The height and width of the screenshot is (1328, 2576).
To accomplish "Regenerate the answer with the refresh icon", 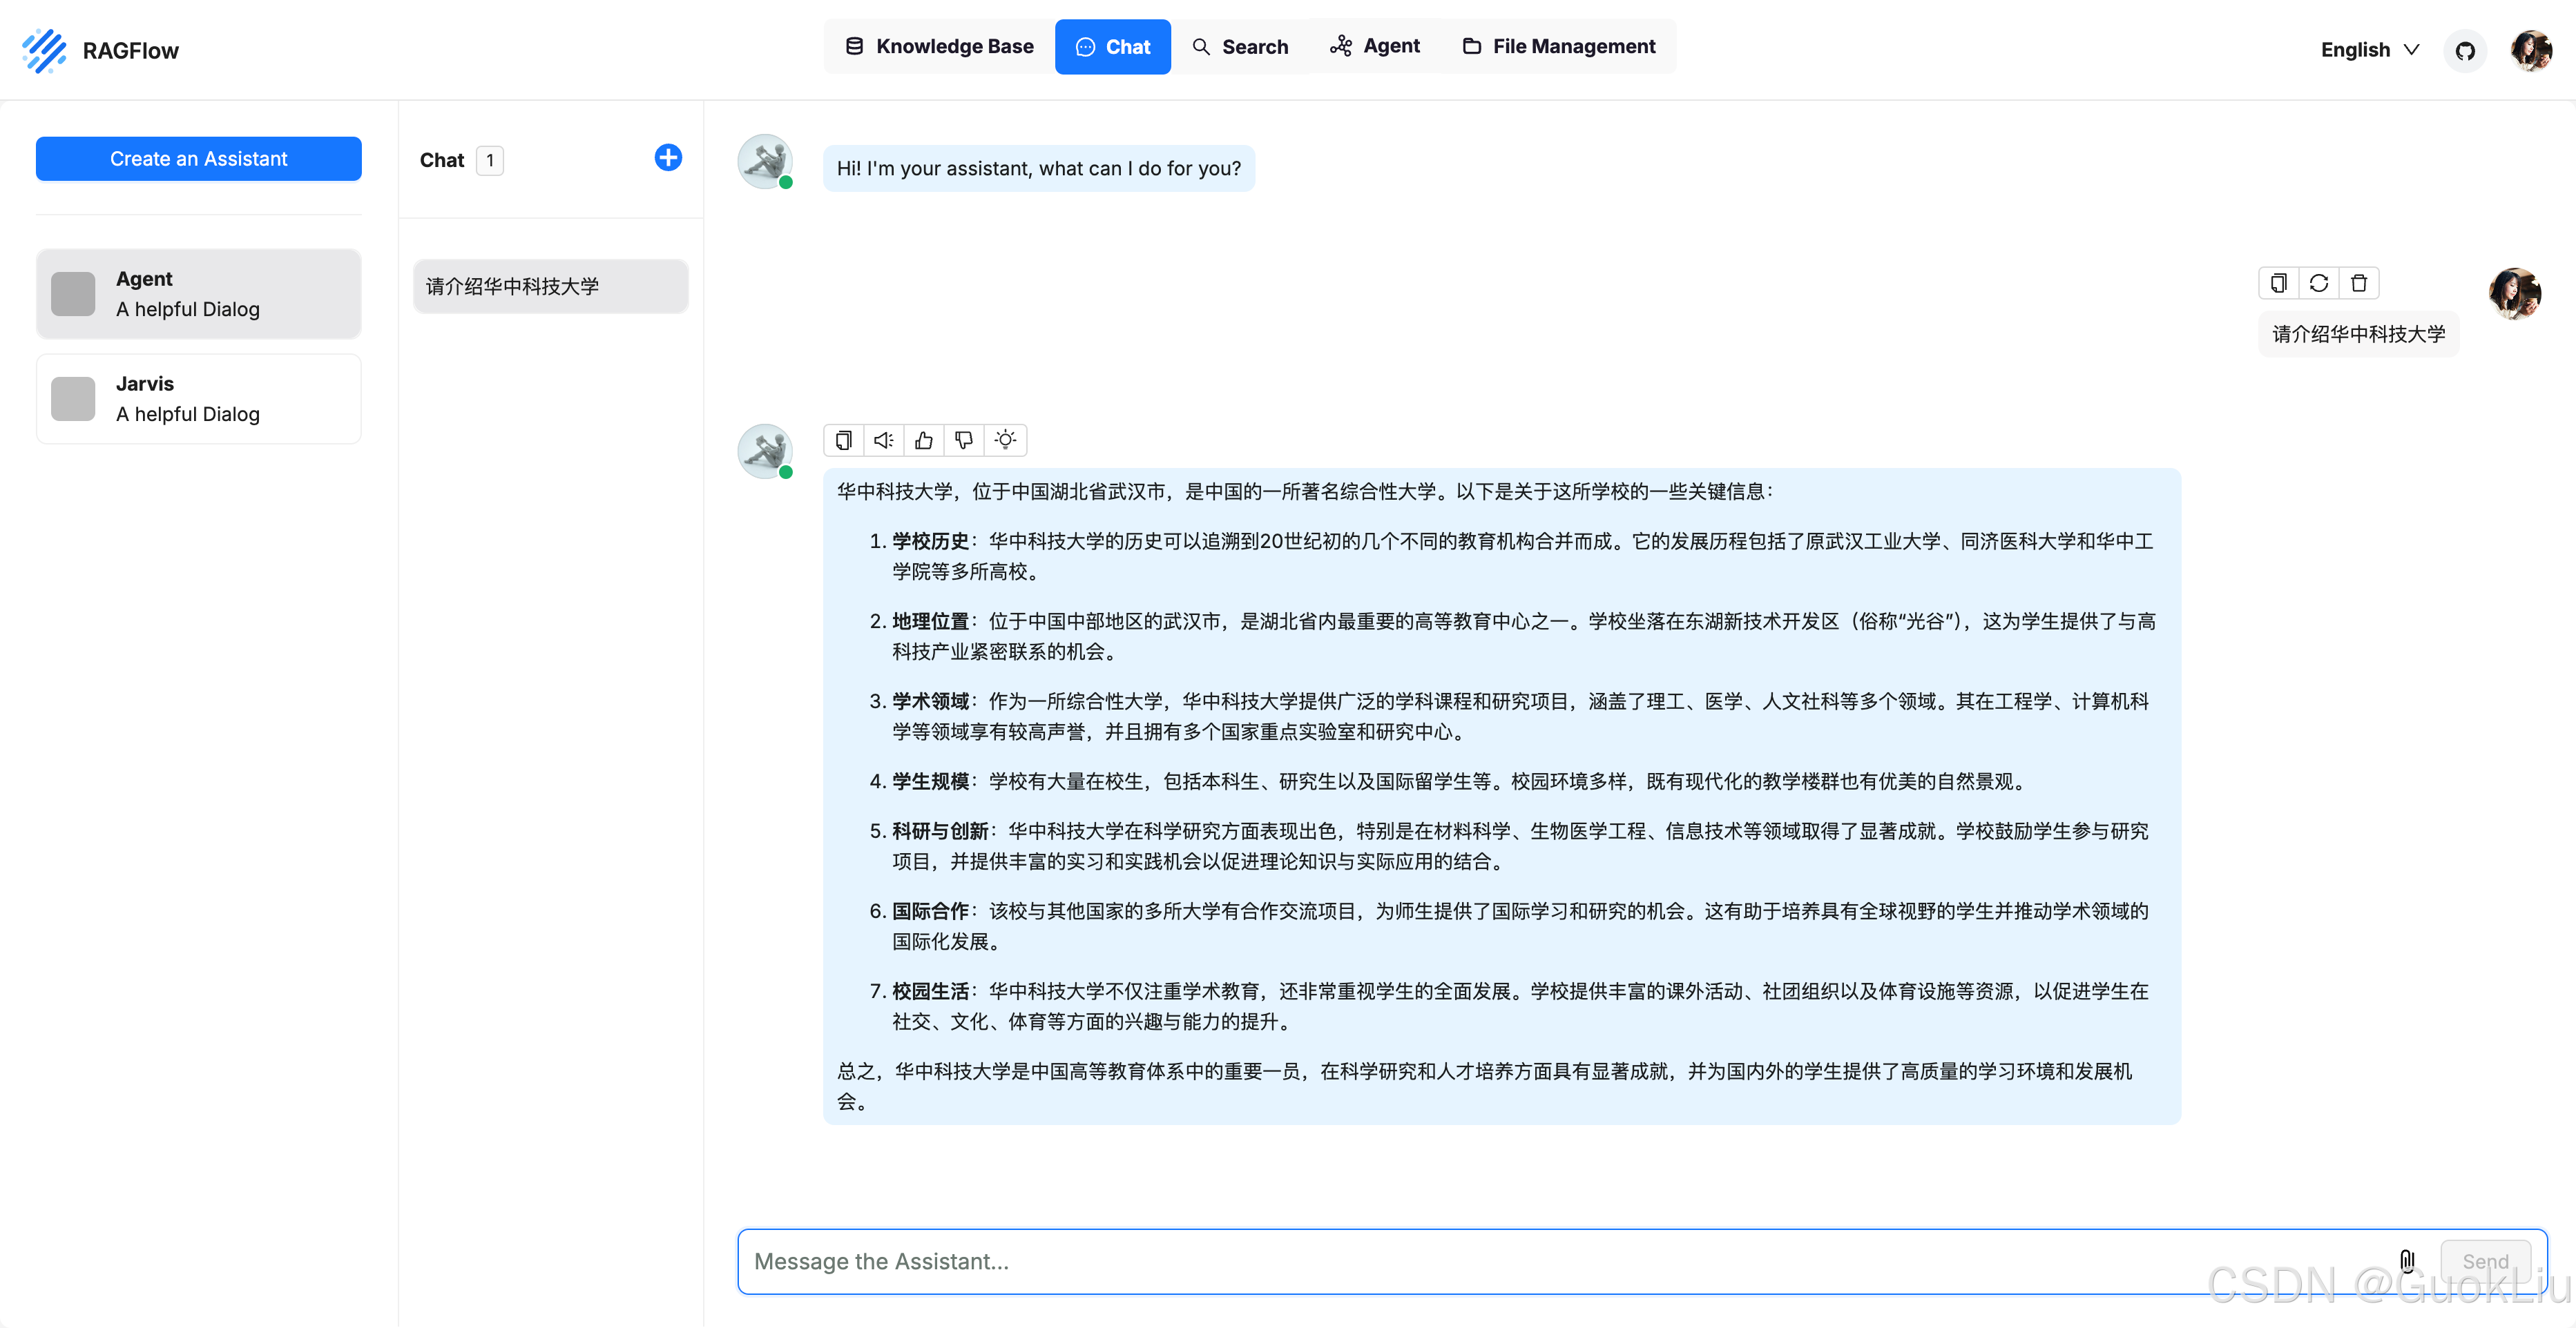I will [2319, 283].
